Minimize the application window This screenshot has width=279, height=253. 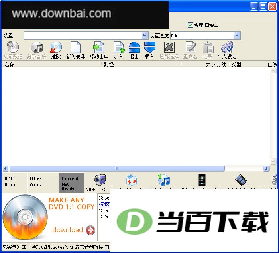coord(253,7)
